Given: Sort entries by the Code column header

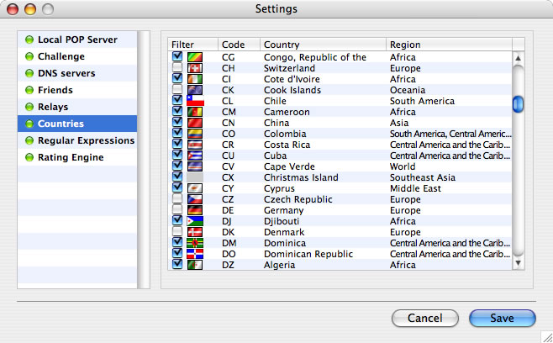Looking at the screenshot, I should pyautogui.click(x=238, y=45).
